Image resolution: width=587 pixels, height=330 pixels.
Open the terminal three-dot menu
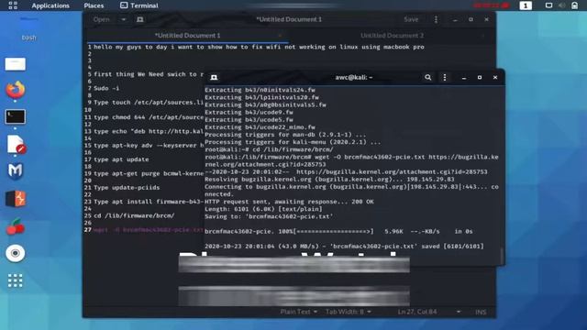pyautogui.click(x=444, y=77)
